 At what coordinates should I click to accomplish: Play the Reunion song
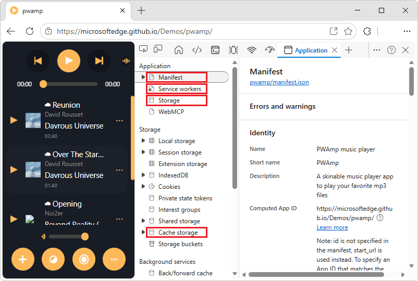(14, 120)
